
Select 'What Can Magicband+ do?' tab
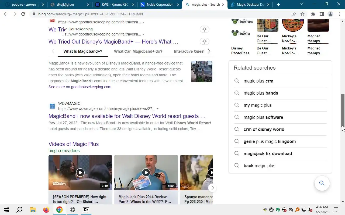coord(138,51)
